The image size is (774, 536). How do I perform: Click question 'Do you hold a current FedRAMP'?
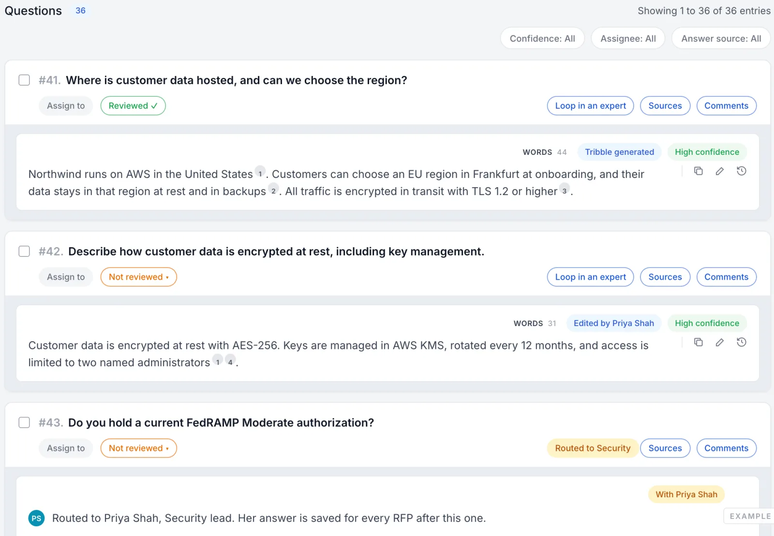[x=221, y=423]
